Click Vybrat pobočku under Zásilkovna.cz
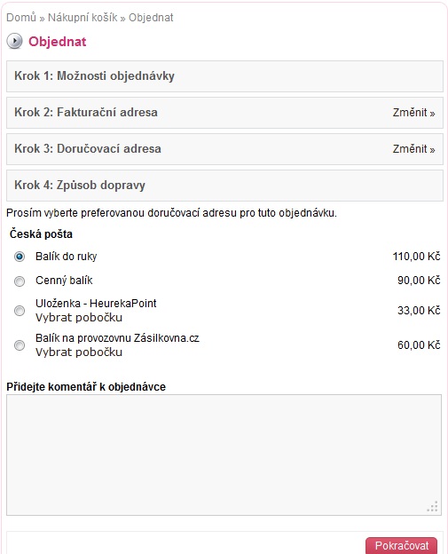Screen dimensions: 448x554 tap(79, 352)
